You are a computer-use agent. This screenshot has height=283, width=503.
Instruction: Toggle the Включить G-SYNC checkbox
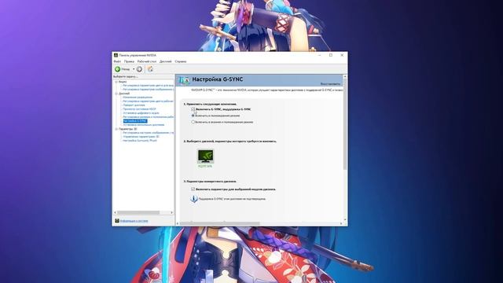pos(193,109)
